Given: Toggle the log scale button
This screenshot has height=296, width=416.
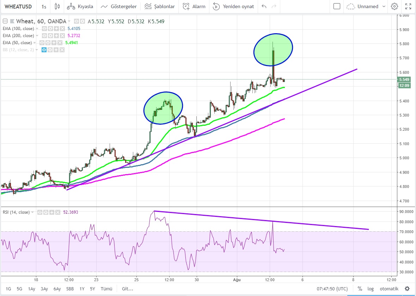Looking at the screenshot, I should click(370, 289).
